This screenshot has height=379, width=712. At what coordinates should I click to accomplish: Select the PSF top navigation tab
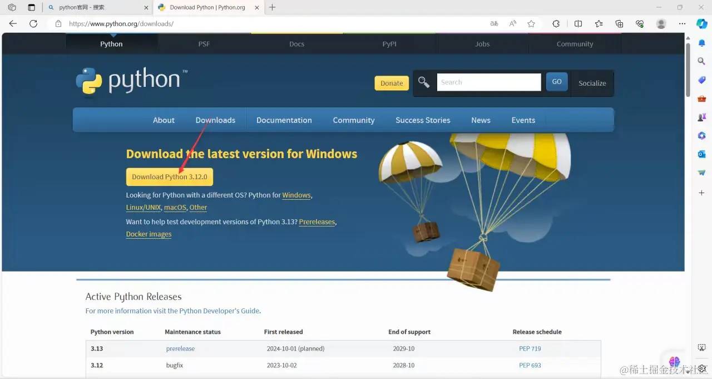pyautogui.click(x=204, y=44)
